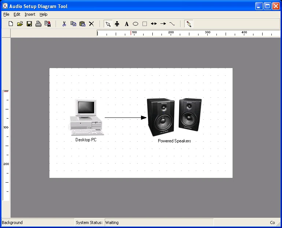Pick the dotted rectangle tool
Screen dimensions: 282x228
[145, 24]
